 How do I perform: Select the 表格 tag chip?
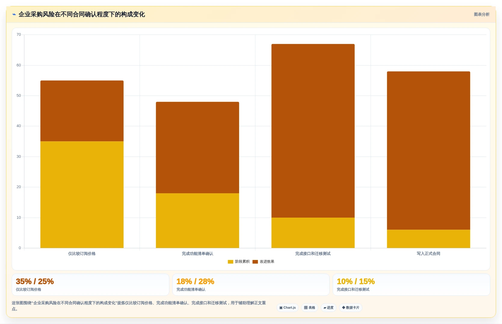310,308
